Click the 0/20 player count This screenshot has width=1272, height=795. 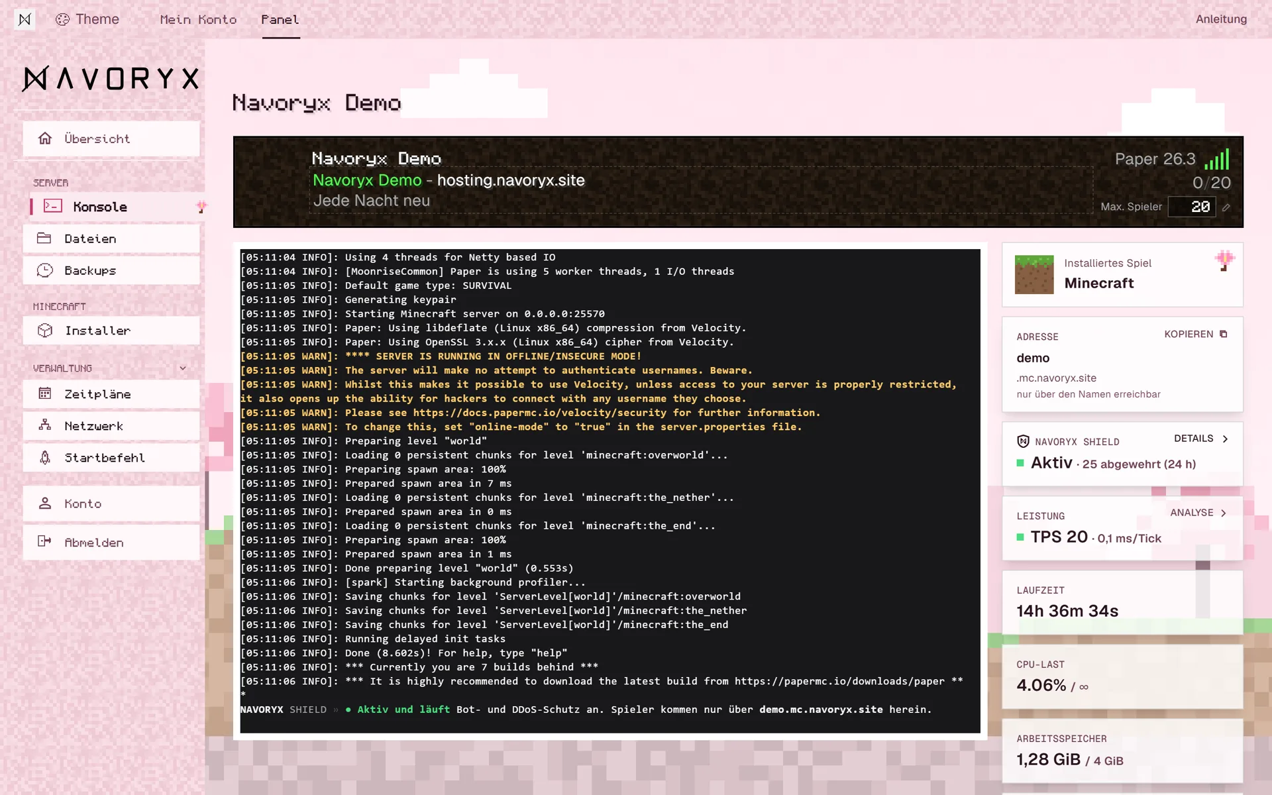point(1211,183)
